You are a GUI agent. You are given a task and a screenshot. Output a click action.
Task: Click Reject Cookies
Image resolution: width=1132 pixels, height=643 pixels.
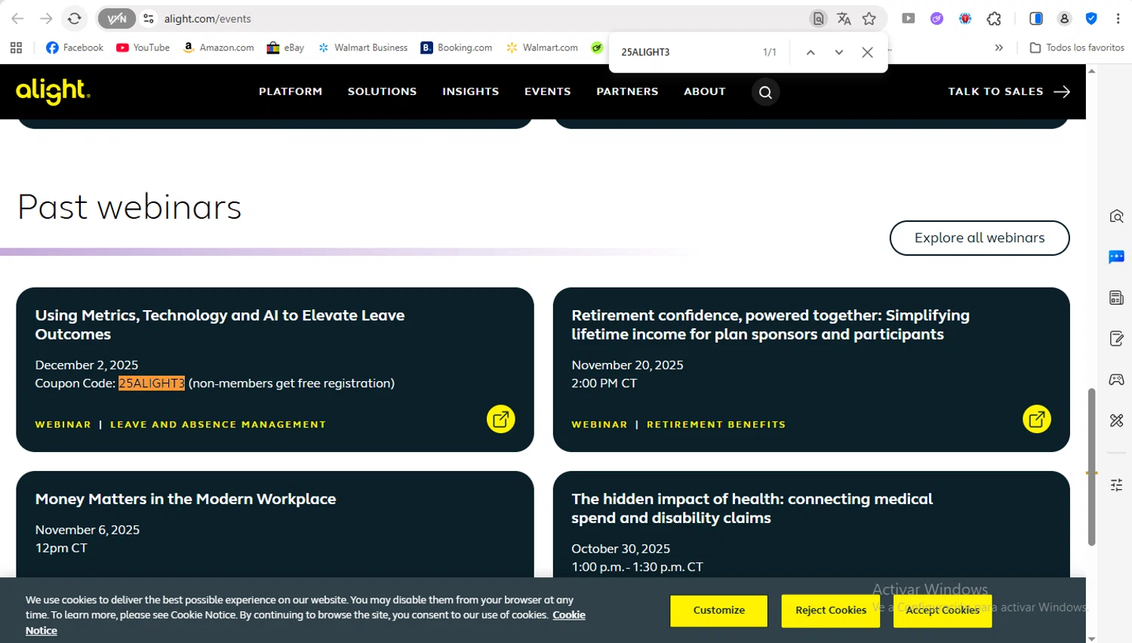coord(830,611)
